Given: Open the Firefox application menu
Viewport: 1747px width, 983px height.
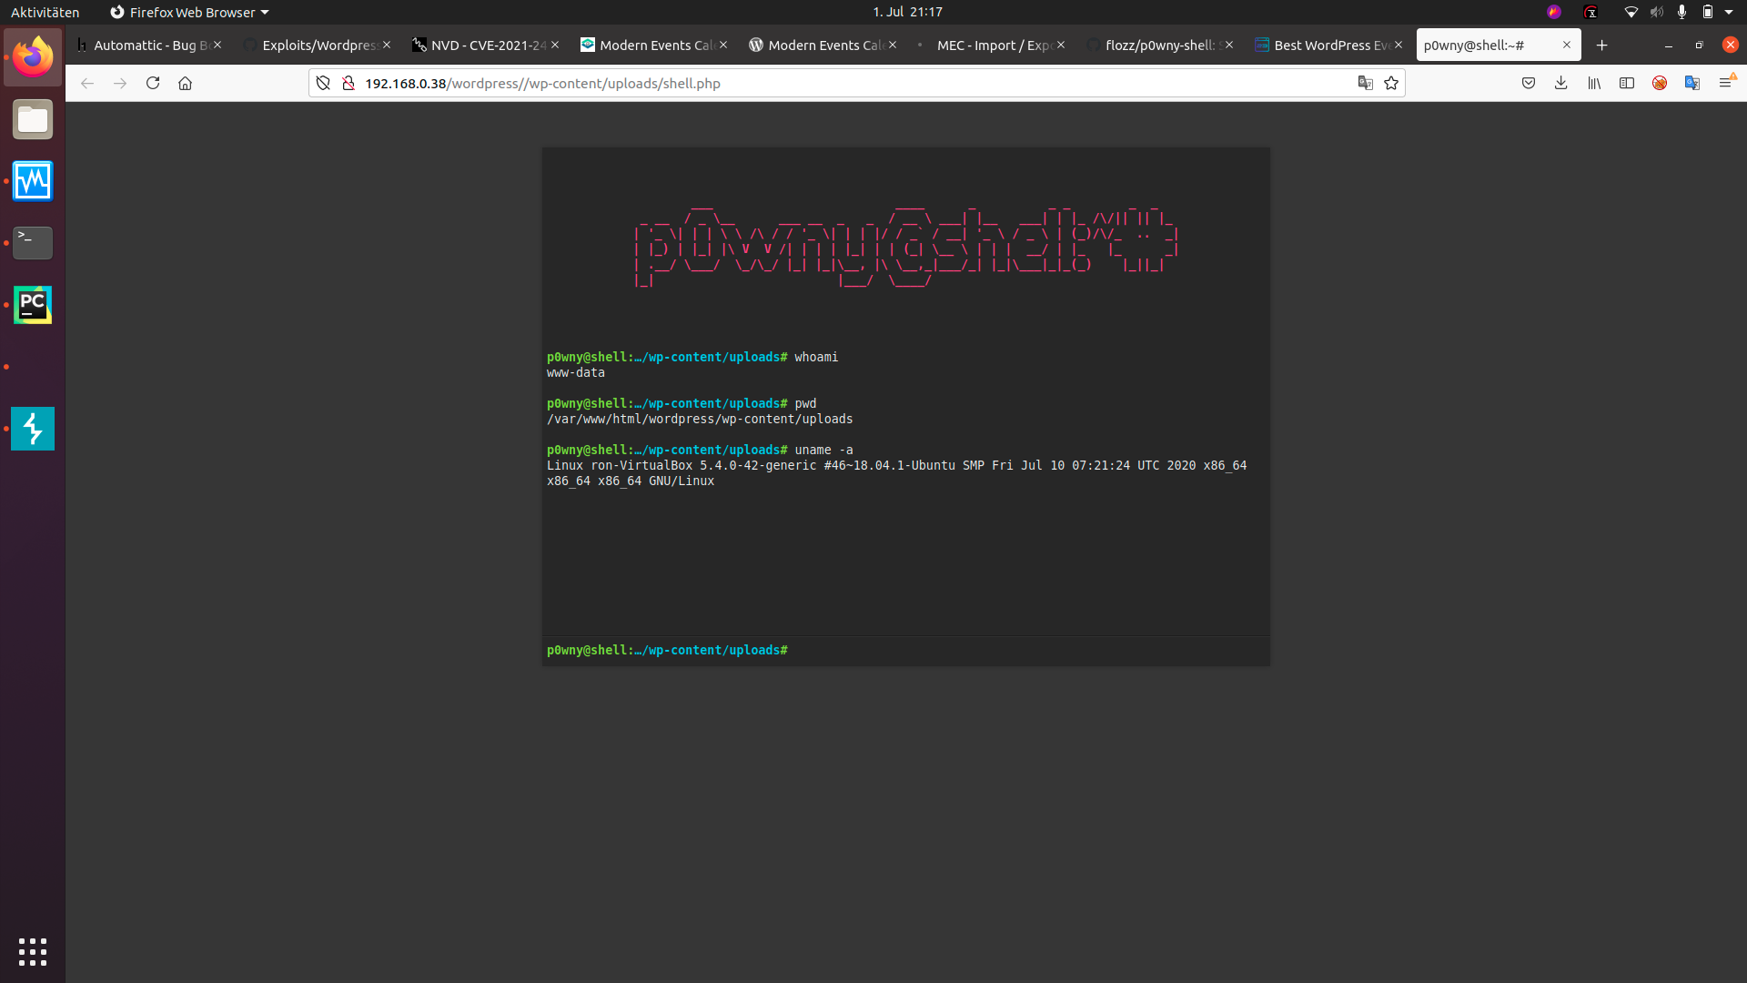Looking at the screenshot, I should coord(1725,83).
